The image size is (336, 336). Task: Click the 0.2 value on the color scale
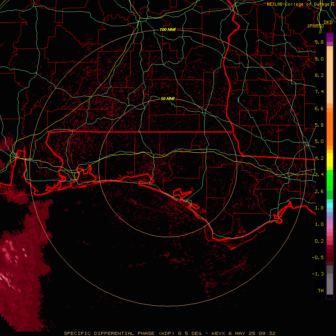[x=319, y=241]
